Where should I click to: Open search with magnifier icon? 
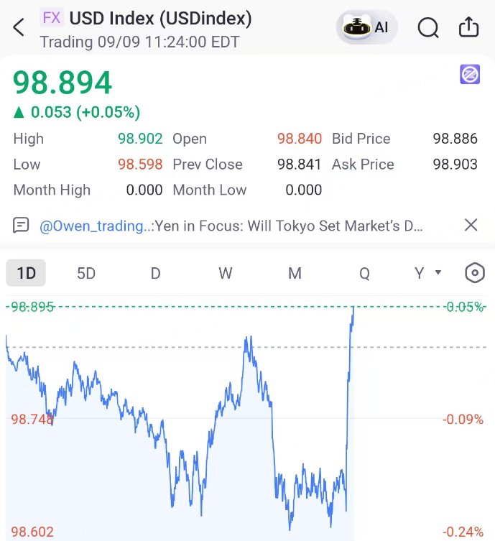pos(428,27)
